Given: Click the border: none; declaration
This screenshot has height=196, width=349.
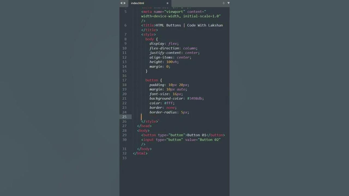Looking at the screenshot, I should click(x=163, y=108).
